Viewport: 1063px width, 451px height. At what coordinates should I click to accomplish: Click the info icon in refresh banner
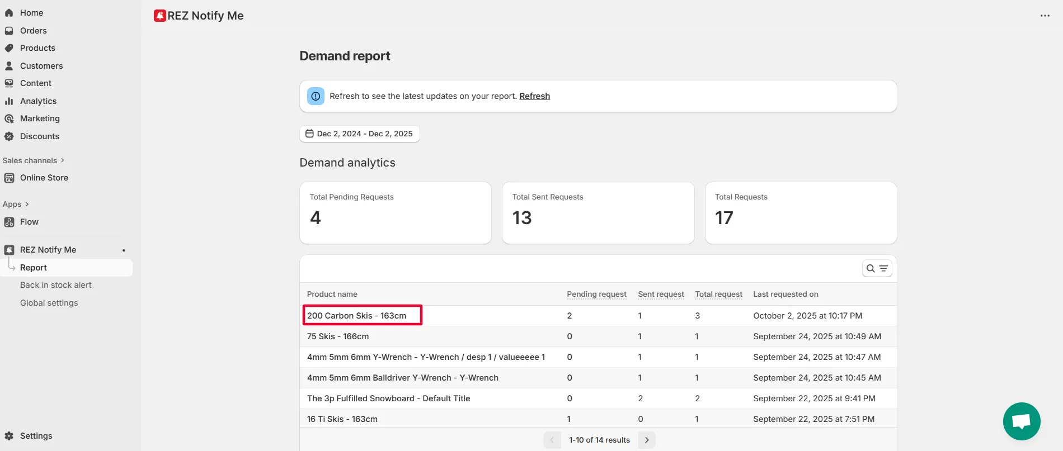(x=316, y=96)
